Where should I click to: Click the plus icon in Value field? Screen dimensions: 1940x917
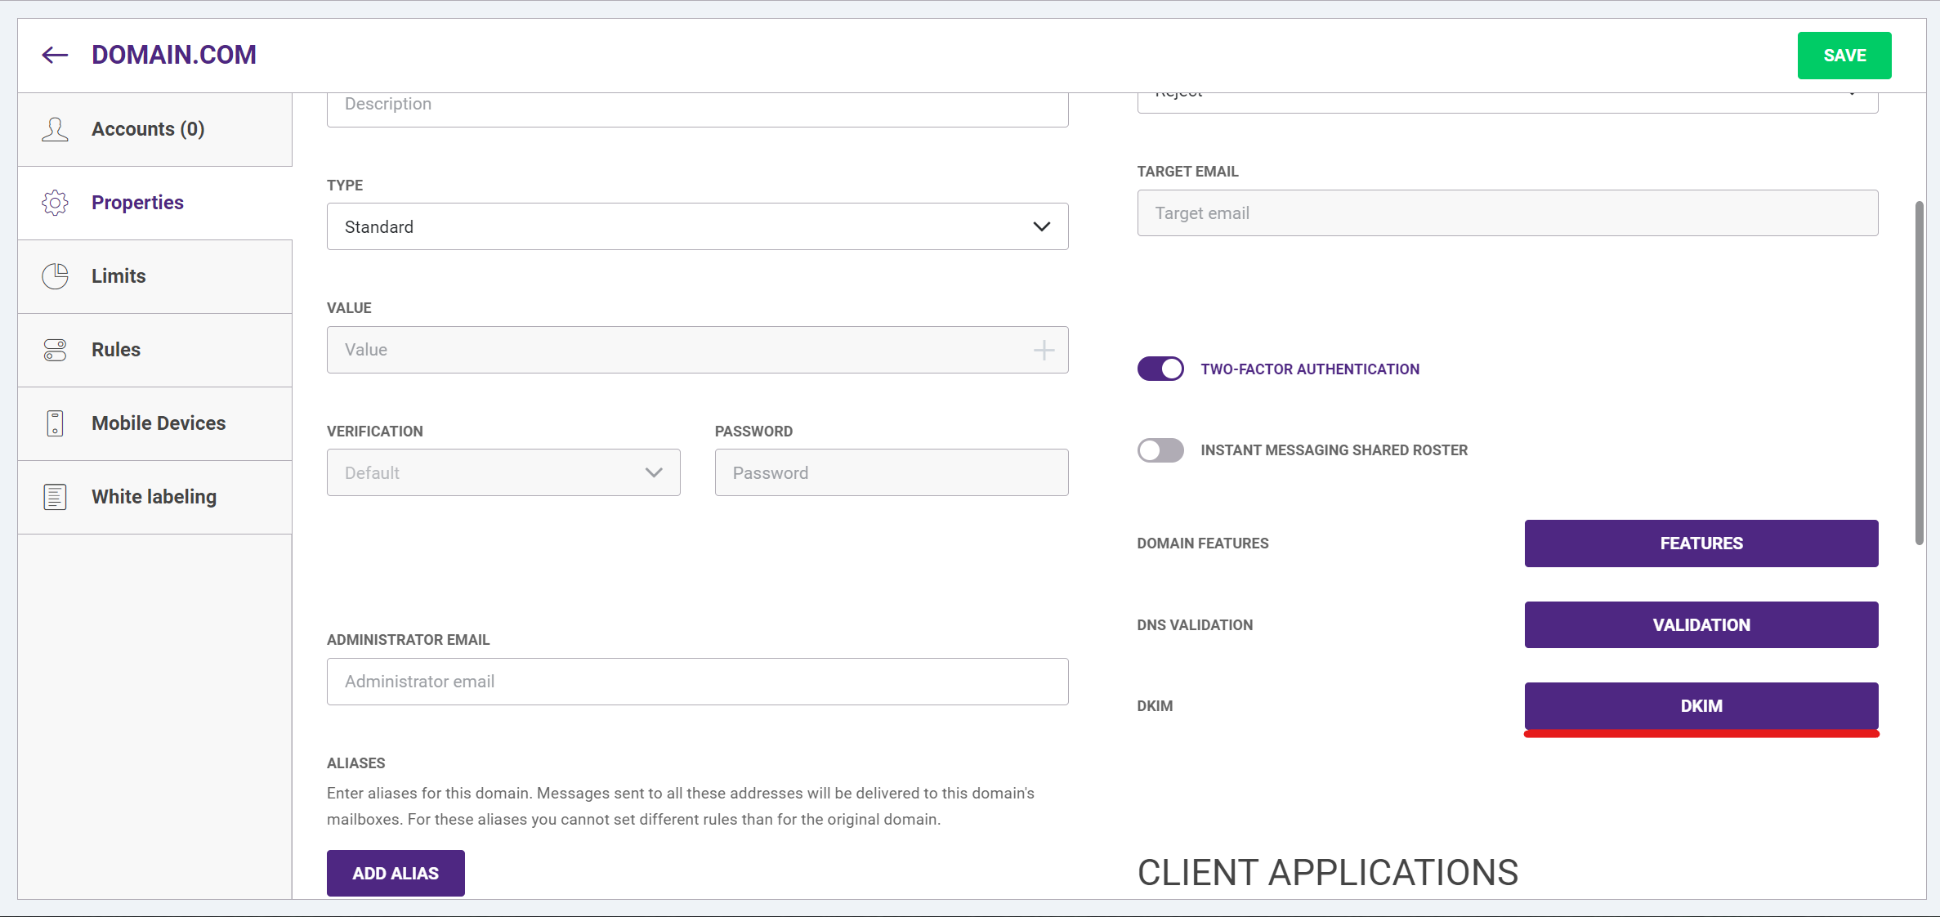(1044, 351)
